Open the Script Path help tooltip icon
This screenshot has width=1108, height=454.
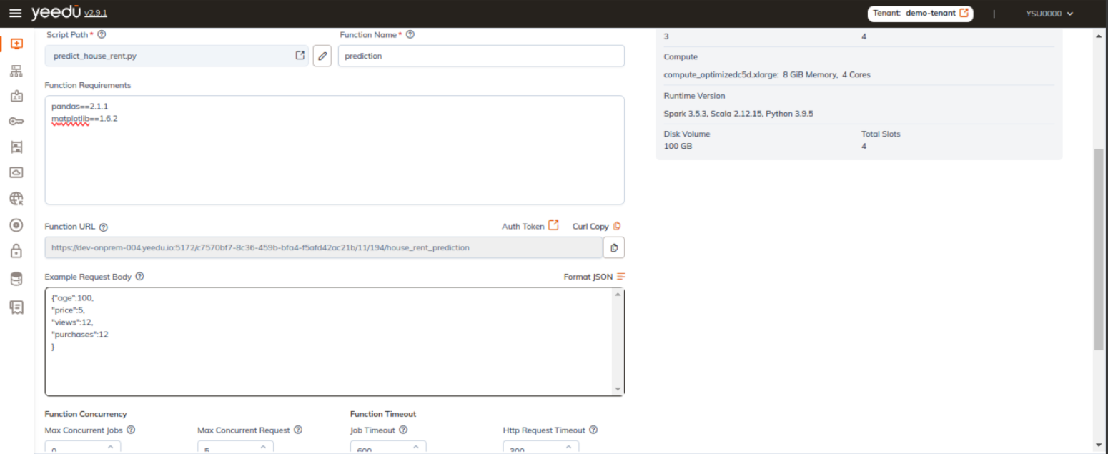pos(102,34)
